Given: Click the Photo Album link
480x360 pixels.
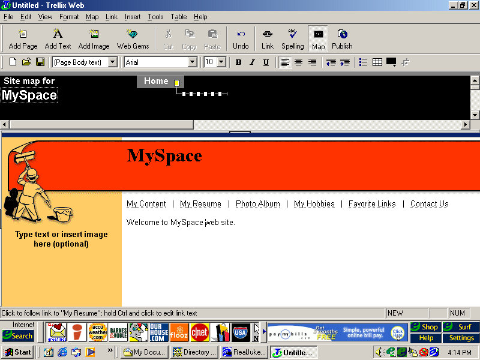Looking at the screenshot, I should click(x=257, y=204).
